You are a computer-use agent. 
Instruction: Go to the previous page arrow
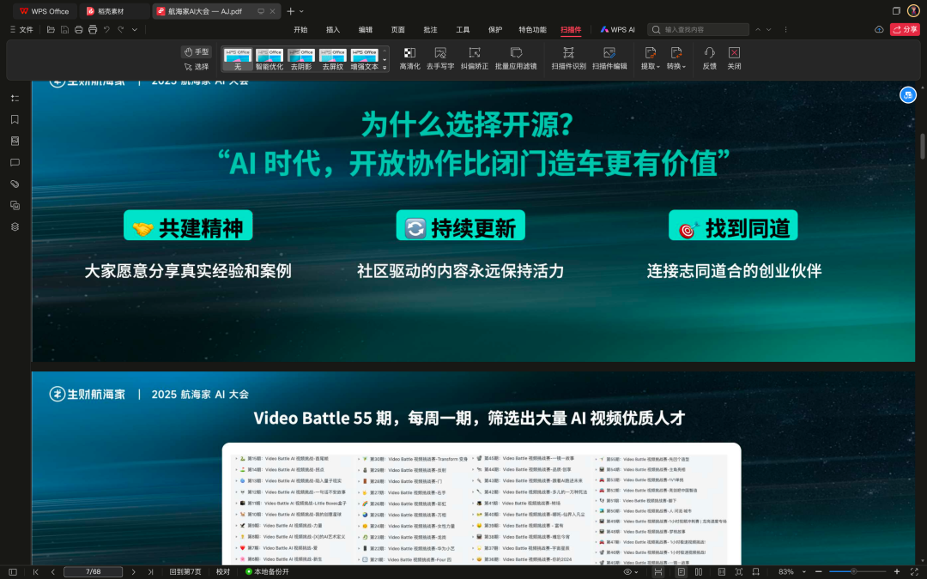pos(52,572)
